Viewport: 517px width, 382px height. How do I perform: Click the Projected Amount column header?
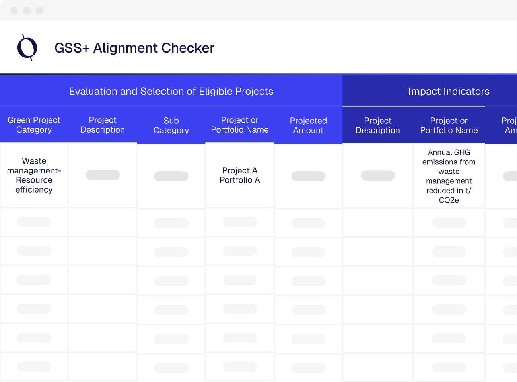click(x=308, y=126)
